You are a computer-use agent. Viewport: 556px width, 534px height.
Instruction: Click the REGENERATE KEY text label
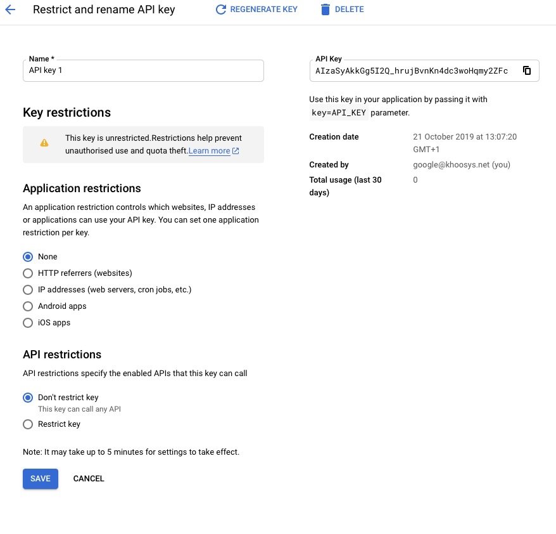pos(264,10)
